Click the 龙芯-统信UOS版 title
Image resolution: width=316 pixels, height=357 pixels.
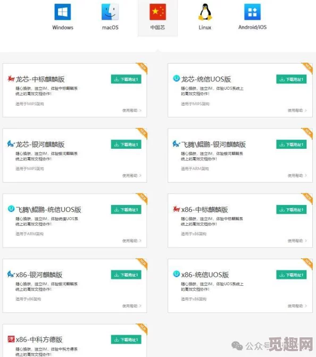pyautogui.click(x=206, y=79)
